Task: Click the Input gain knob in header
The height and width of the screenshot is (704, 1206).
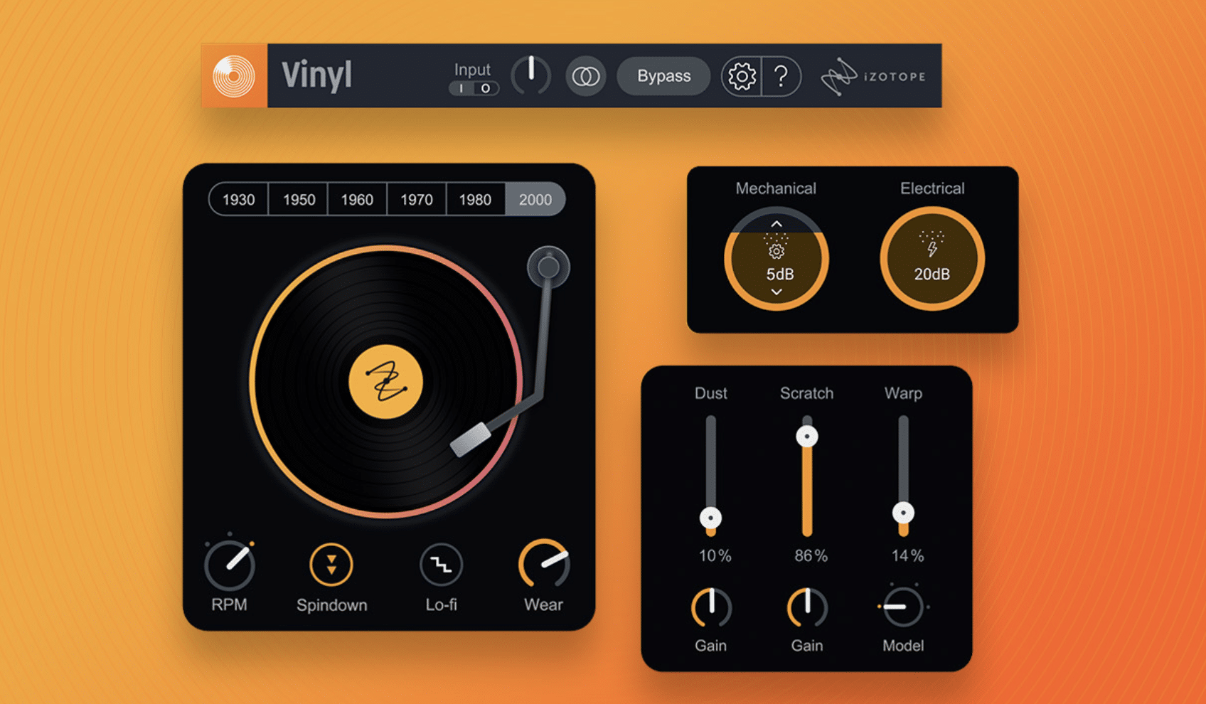Action: 531,75
